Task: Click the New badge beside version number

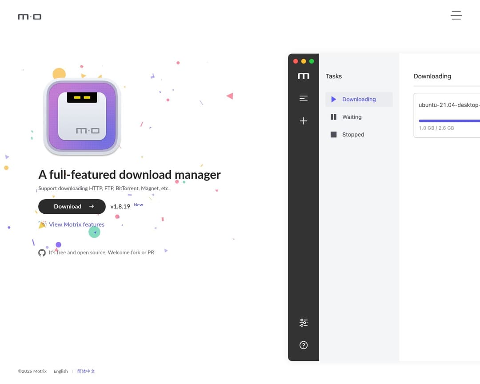Action: 138,204
